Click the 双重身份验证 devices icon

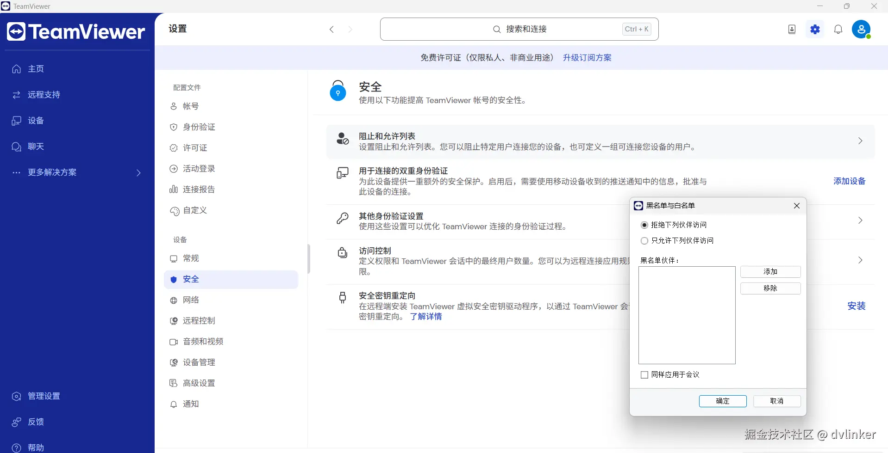pyautogui.click(x=343, y=173)
